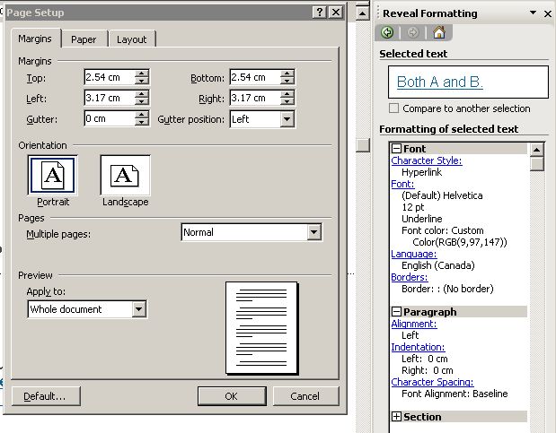Open the task pane dropdown arrow menu
Image resolution: width=556 pixels, height=433 pixels.
[x=534, y=13]
